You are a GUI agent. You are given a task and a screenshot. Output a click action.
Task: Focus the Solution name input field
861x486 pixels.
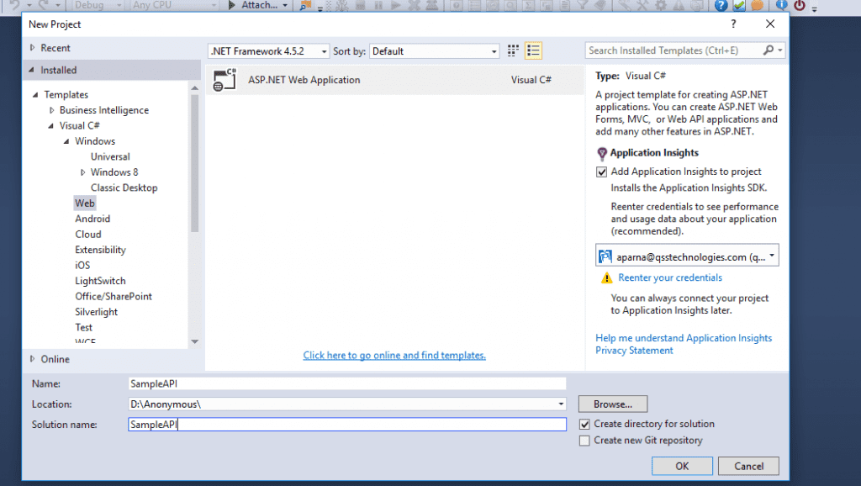[x=347, y=425]
